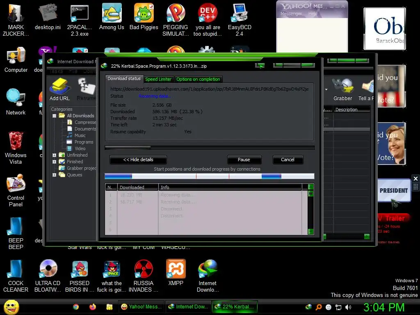Screen dimensions: 420x315
Task: Collapse All Downloads tree node
Action: tap(55, 116)
